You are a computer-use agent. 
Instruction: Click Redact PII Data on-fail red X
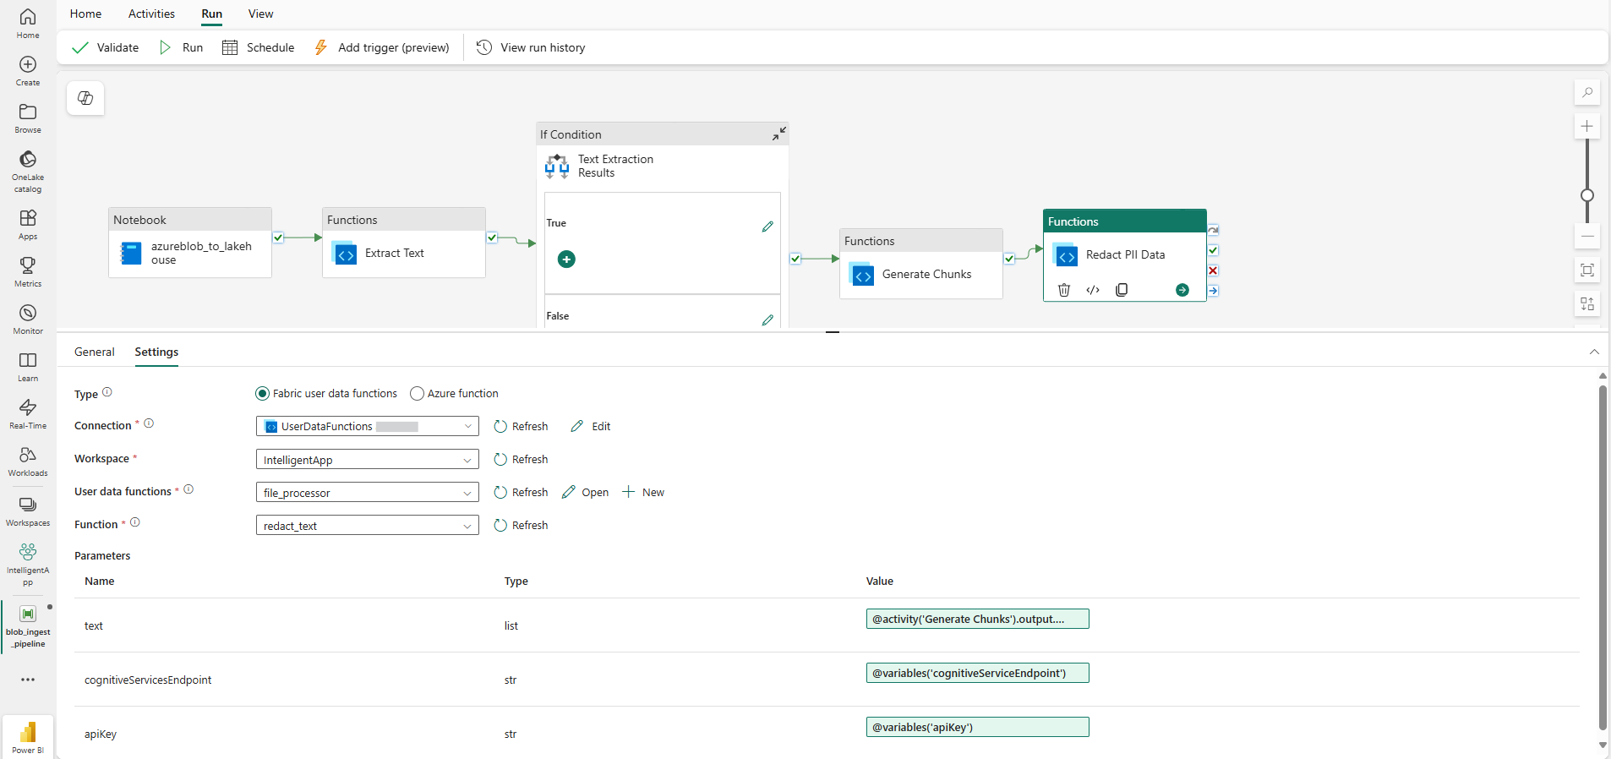[1213, 270]
